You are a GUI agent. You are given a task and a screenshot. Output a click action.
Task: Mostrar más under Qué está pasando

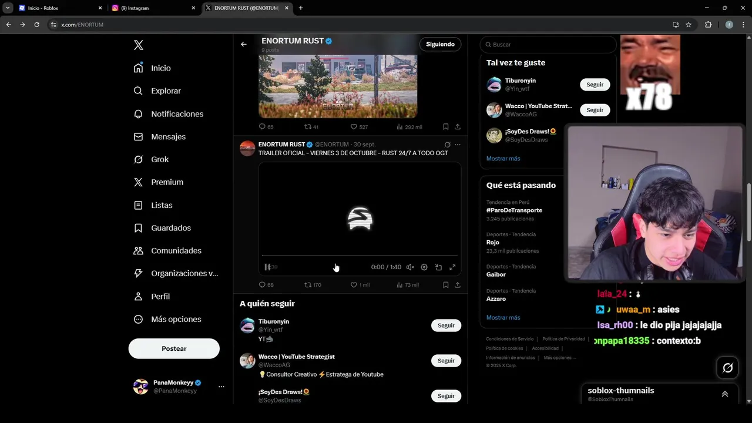(x=503, y=318)
